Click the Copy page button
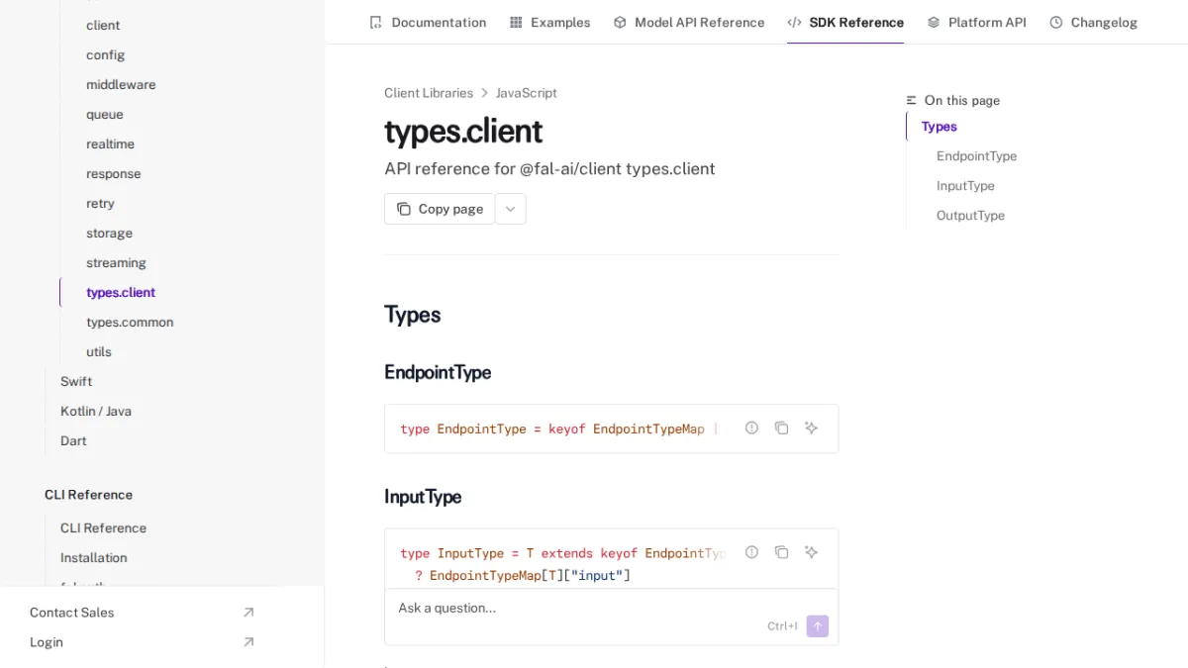This screenshot has width=1188, height=668. click(440, 209)
